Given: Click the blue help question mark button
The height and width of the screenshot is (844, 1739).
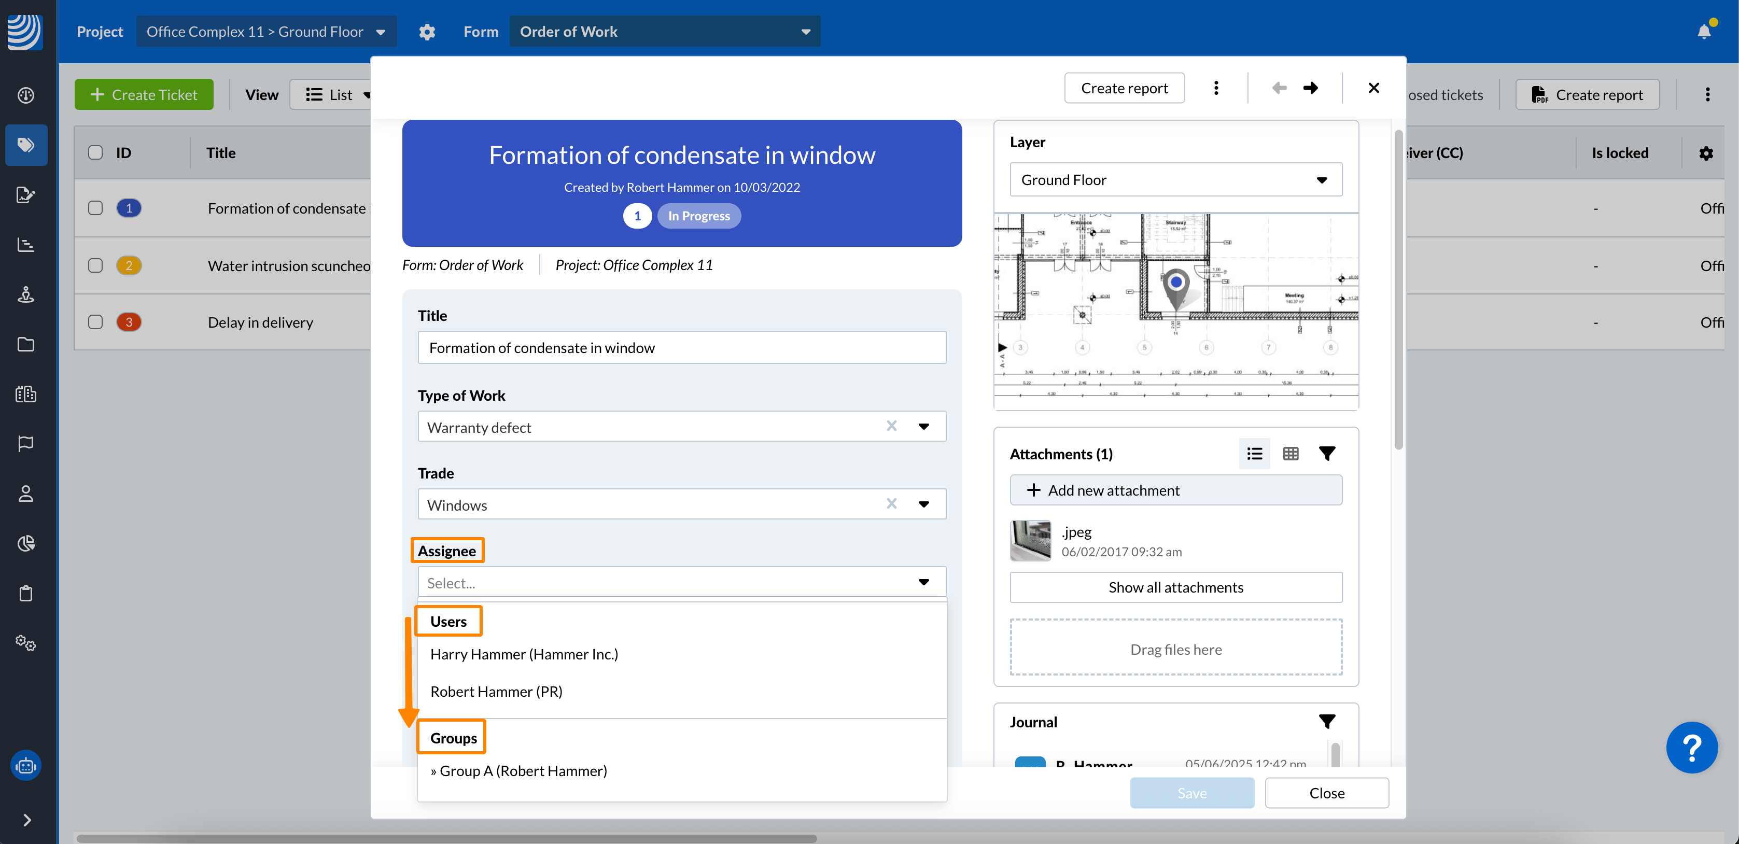Looking at the screenshot, I should [1691, 748].
